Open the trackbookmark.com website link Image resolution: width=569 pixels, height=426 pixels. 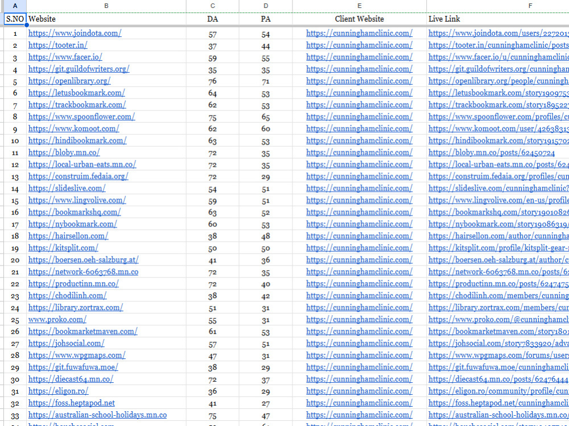click(77, 105)
